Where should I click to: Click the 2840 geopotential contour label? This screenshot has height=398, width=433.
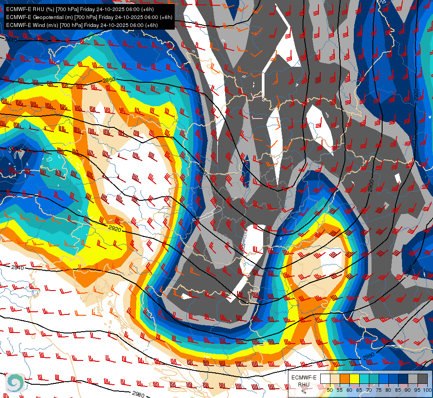pyautogui.click(x=11, y=39)
